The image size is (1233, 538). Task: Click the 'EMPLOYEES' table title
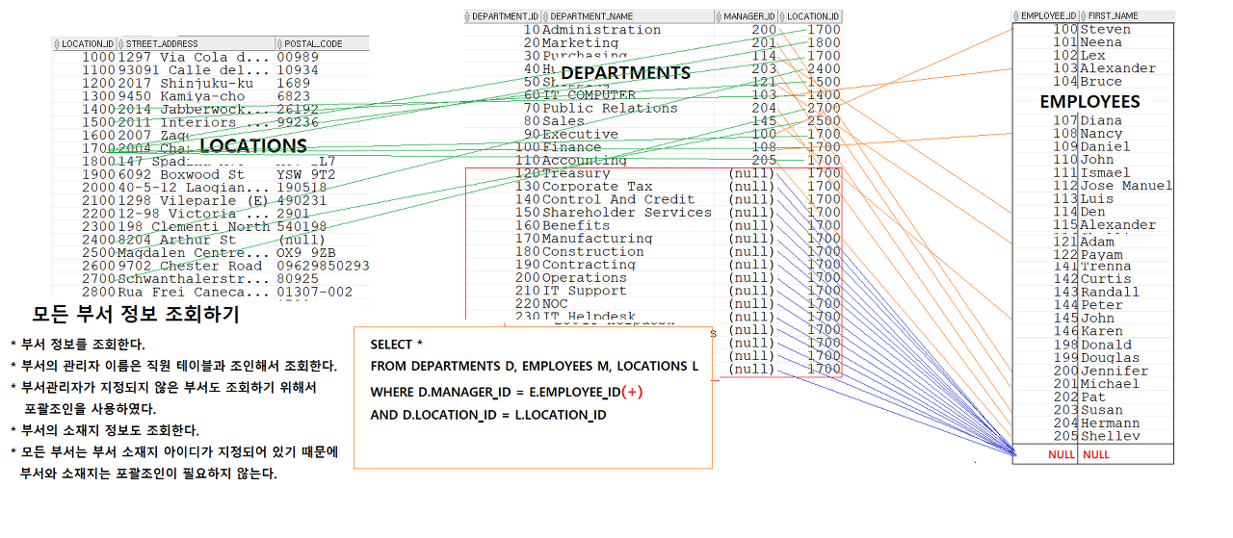pyautogui.click(x=1089, y=101)
